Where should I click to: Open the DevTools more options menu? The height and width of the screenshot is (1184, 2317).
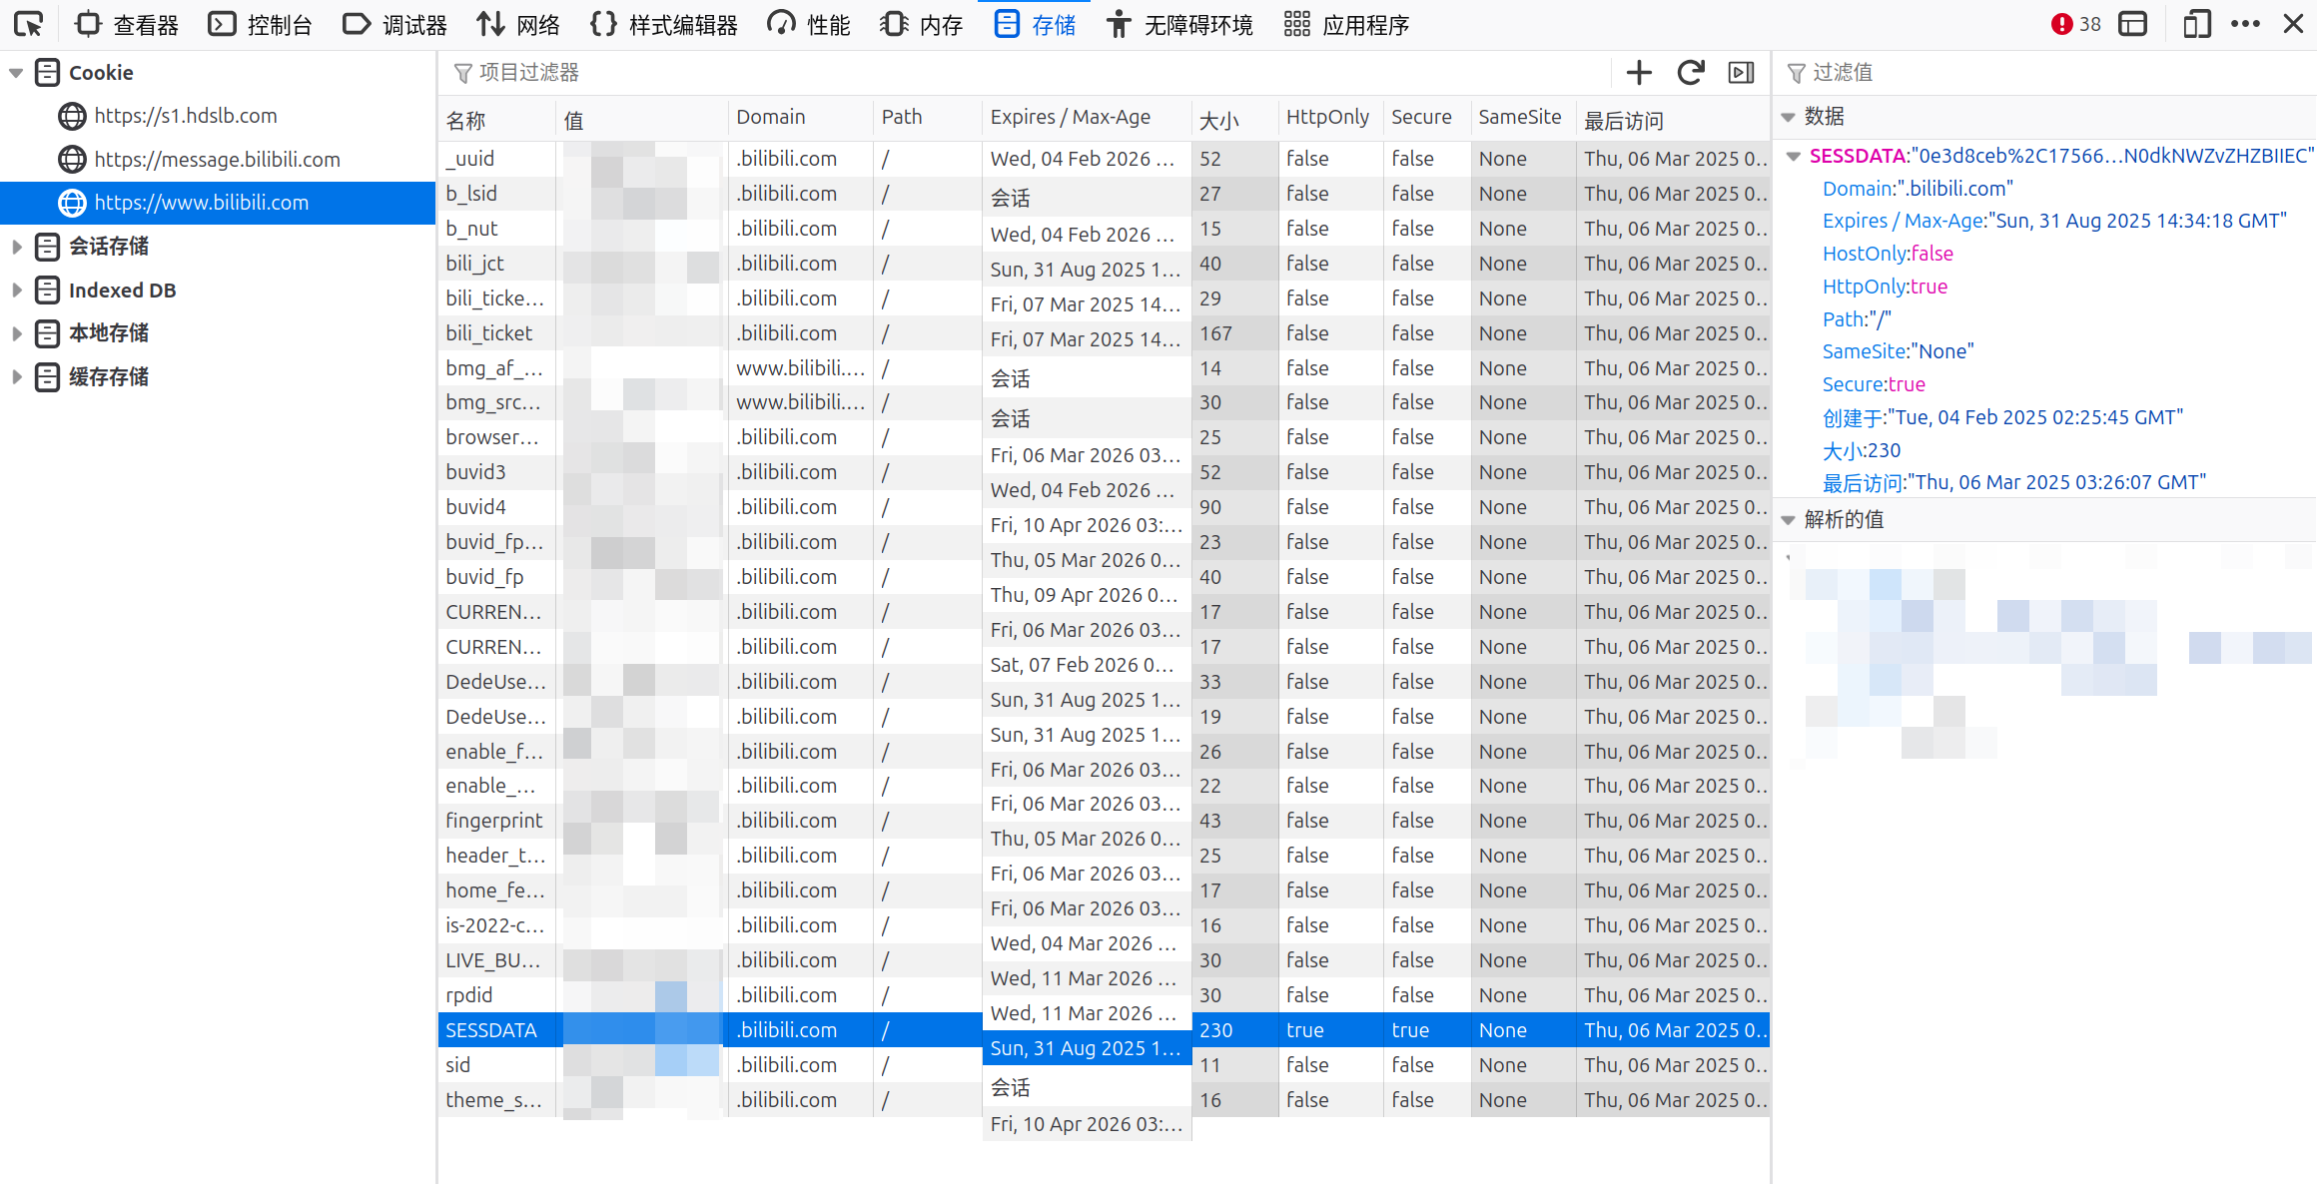2245,24
